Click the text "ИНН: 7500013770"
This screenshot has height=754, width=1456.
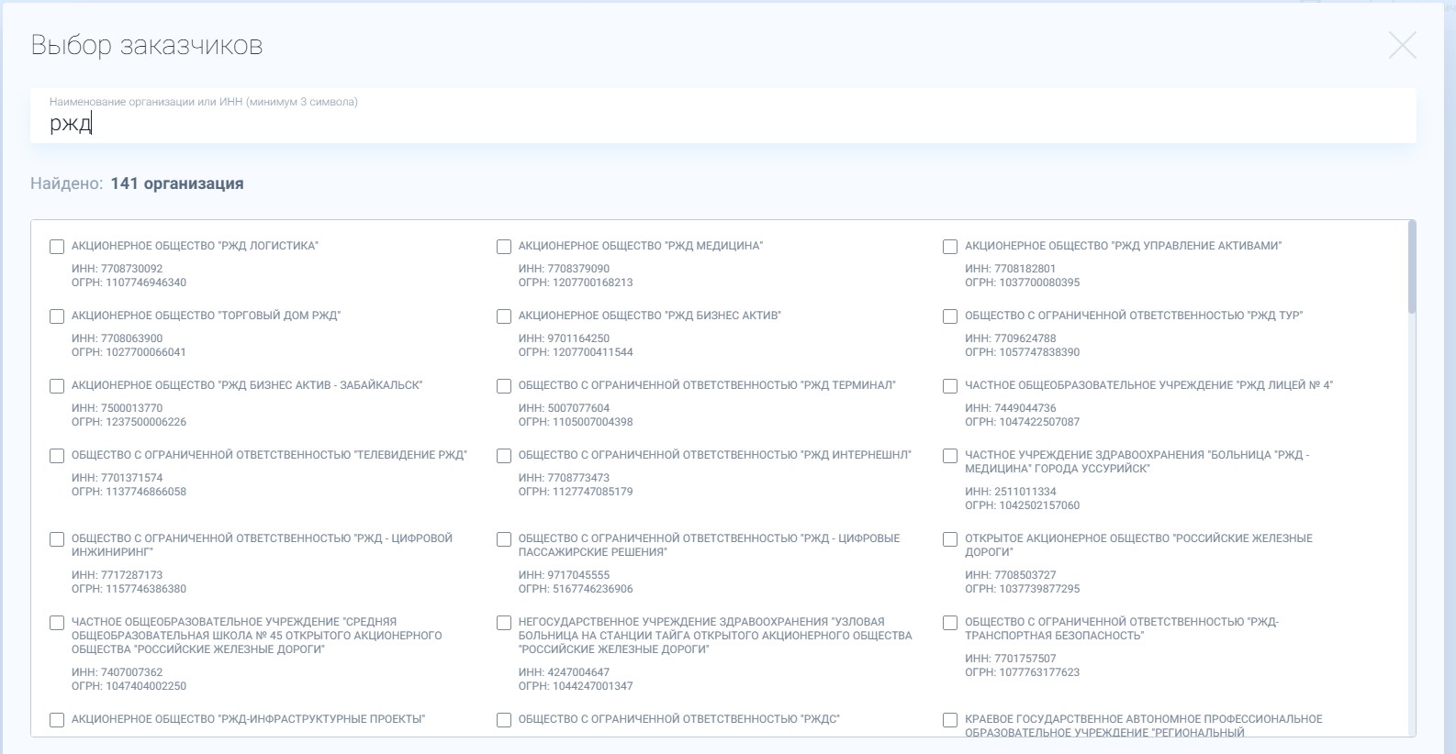click(x=118, y=408)
